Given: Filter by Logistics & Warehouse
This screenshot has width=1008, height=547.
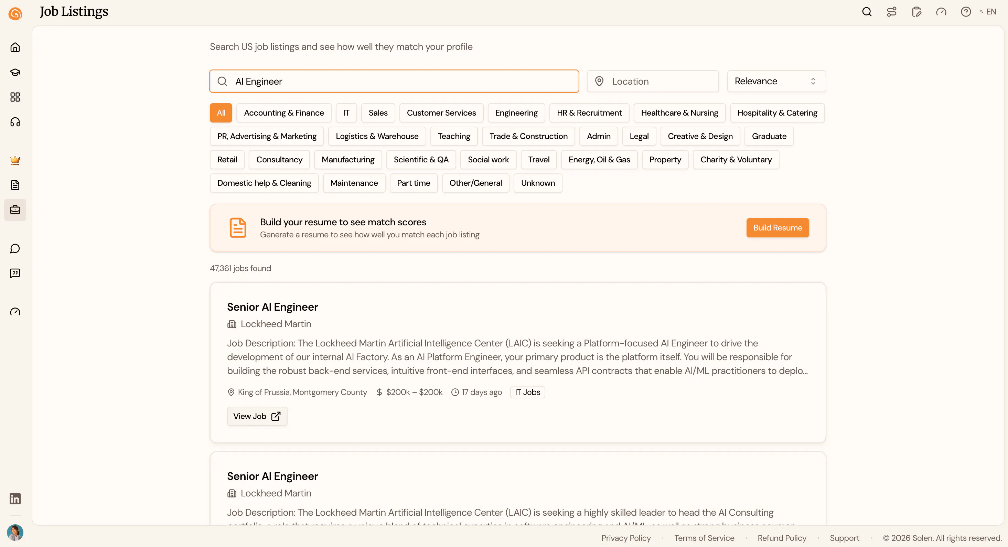Looking at the screenshot, I should tap(377, 136).
